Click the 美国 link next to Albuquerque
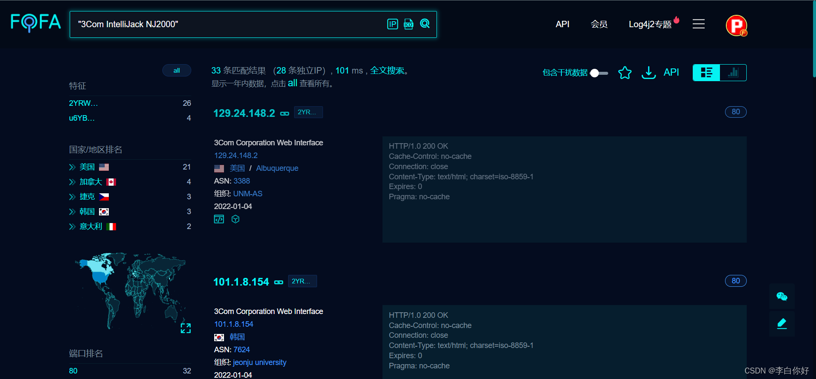Screen dimensions: 816x379 [237, 168]
